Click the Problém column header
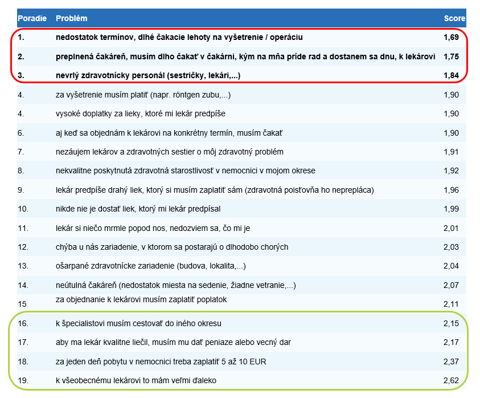480x398 pixels. pos(72,19)
